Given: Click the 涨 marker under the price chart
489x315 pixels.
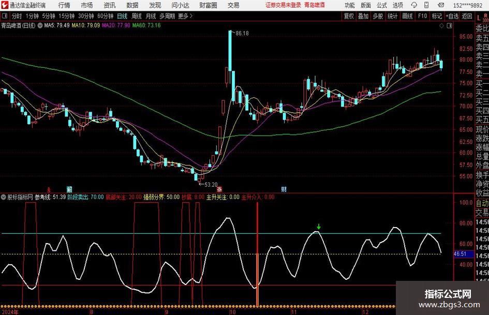Looking at the screenshot, I should click(219, 189).
